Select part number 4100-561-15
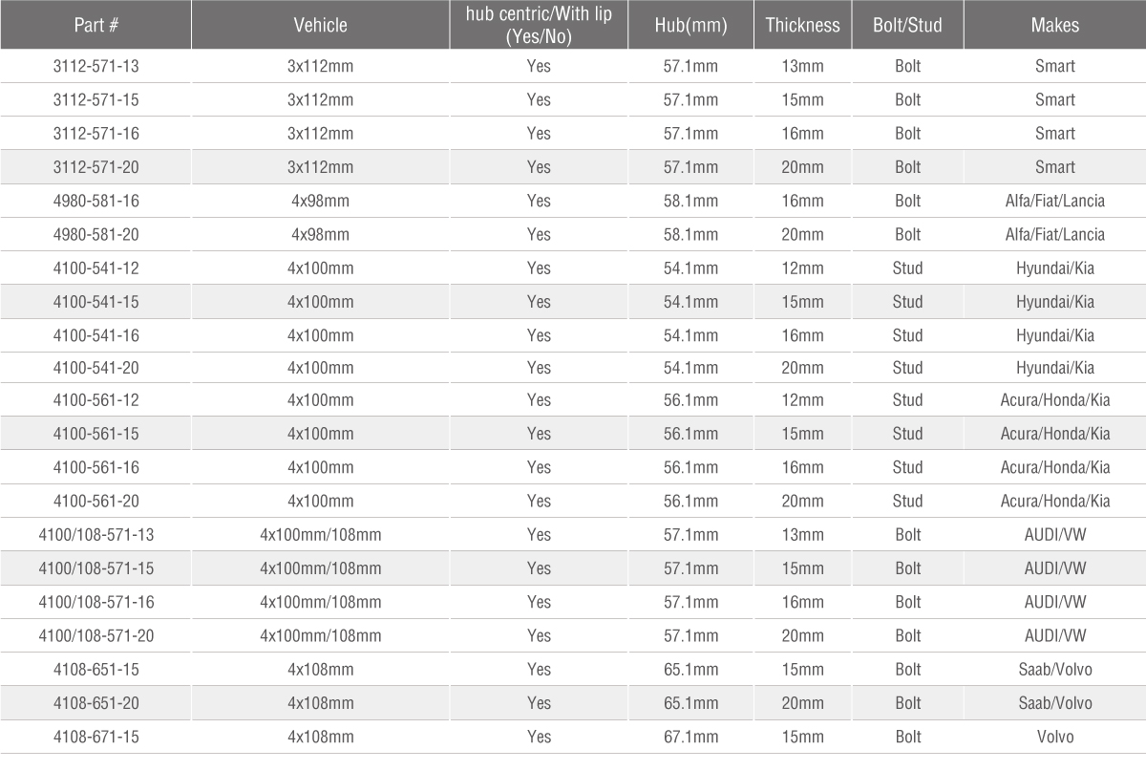 click(95, 434)
